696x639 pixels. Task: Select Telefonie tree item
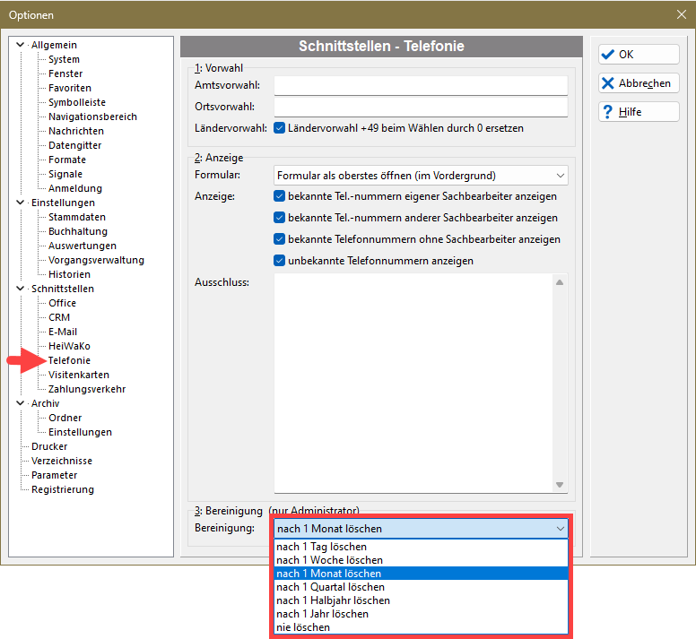[x=69, y=360]
